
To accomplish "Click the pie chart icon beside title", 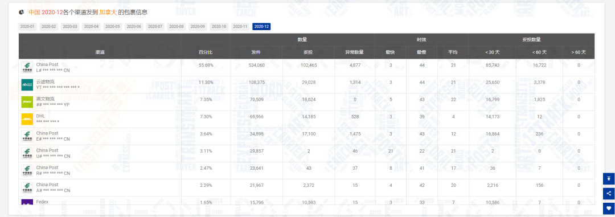I will (21, 12).
